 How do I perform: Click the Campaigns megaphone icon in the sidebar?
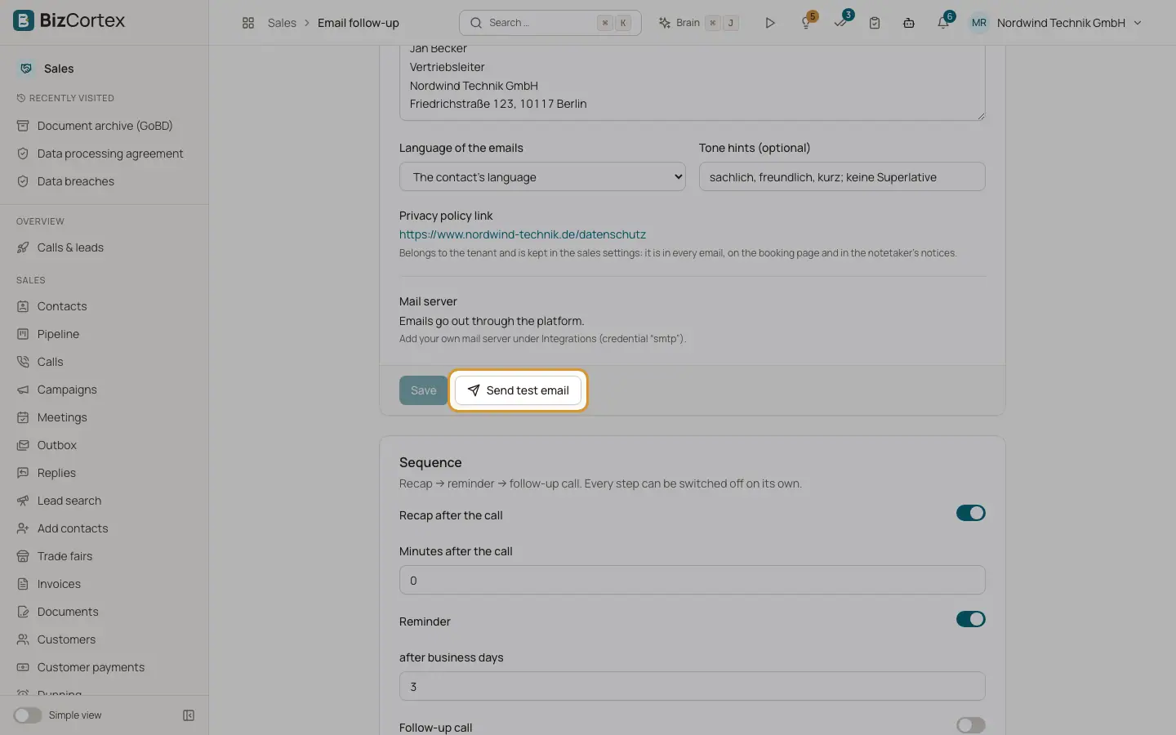(23, 390)
